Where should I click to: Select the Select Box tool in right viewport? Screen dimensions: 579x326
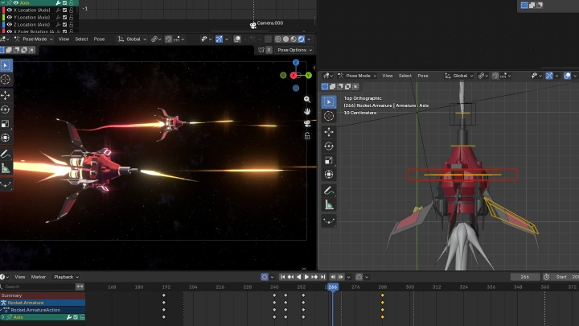329,101
